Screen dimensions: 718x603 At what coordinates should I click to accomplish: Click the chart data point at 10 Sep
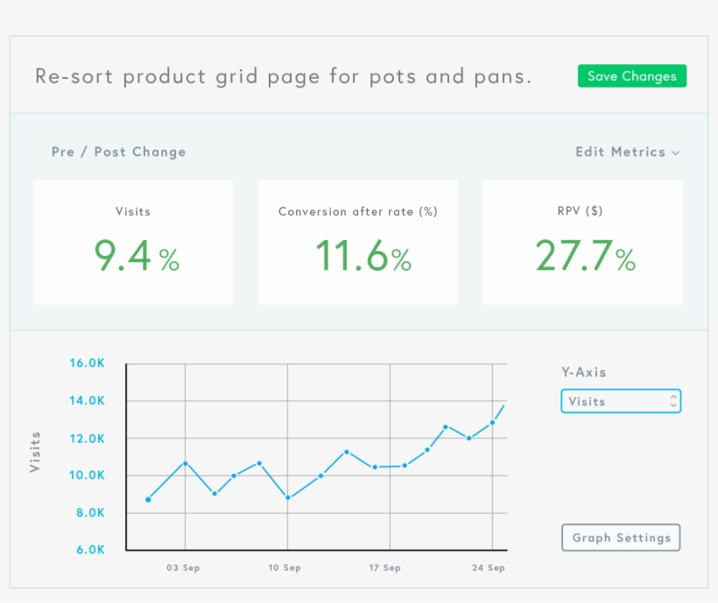288,498
